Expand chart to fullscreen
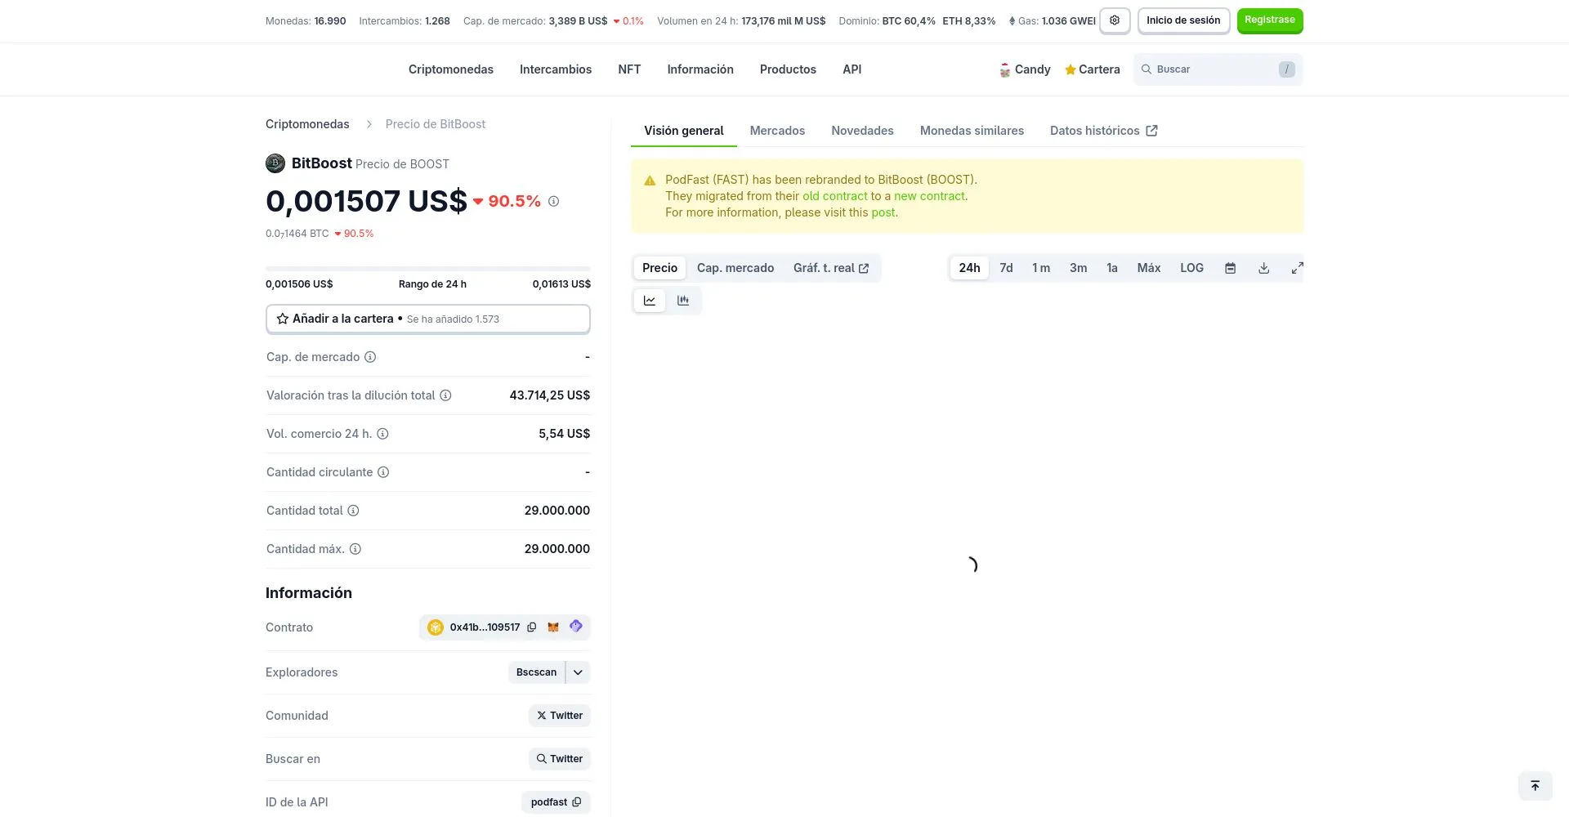 point(1297,268)
